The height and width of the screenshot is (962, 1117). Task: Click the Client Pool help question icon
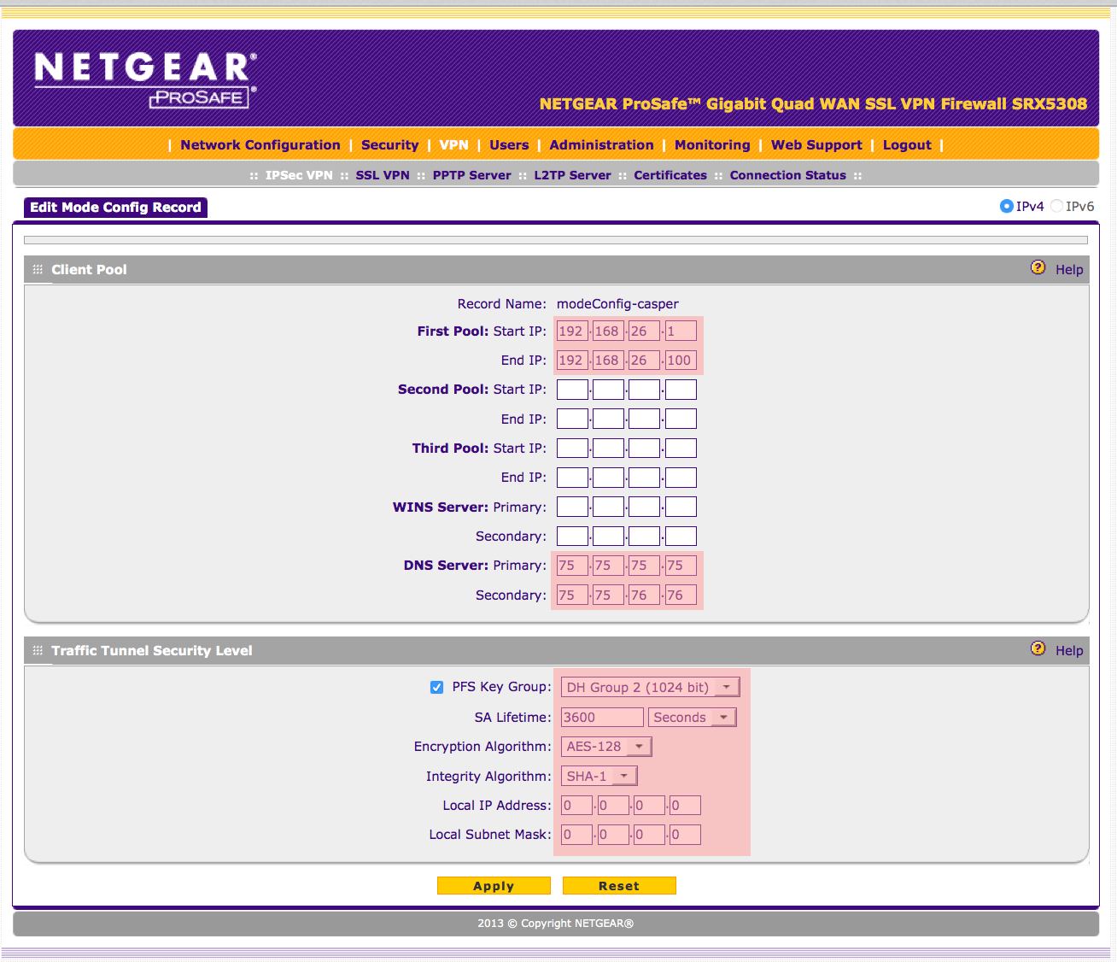tap(1038, 267)
